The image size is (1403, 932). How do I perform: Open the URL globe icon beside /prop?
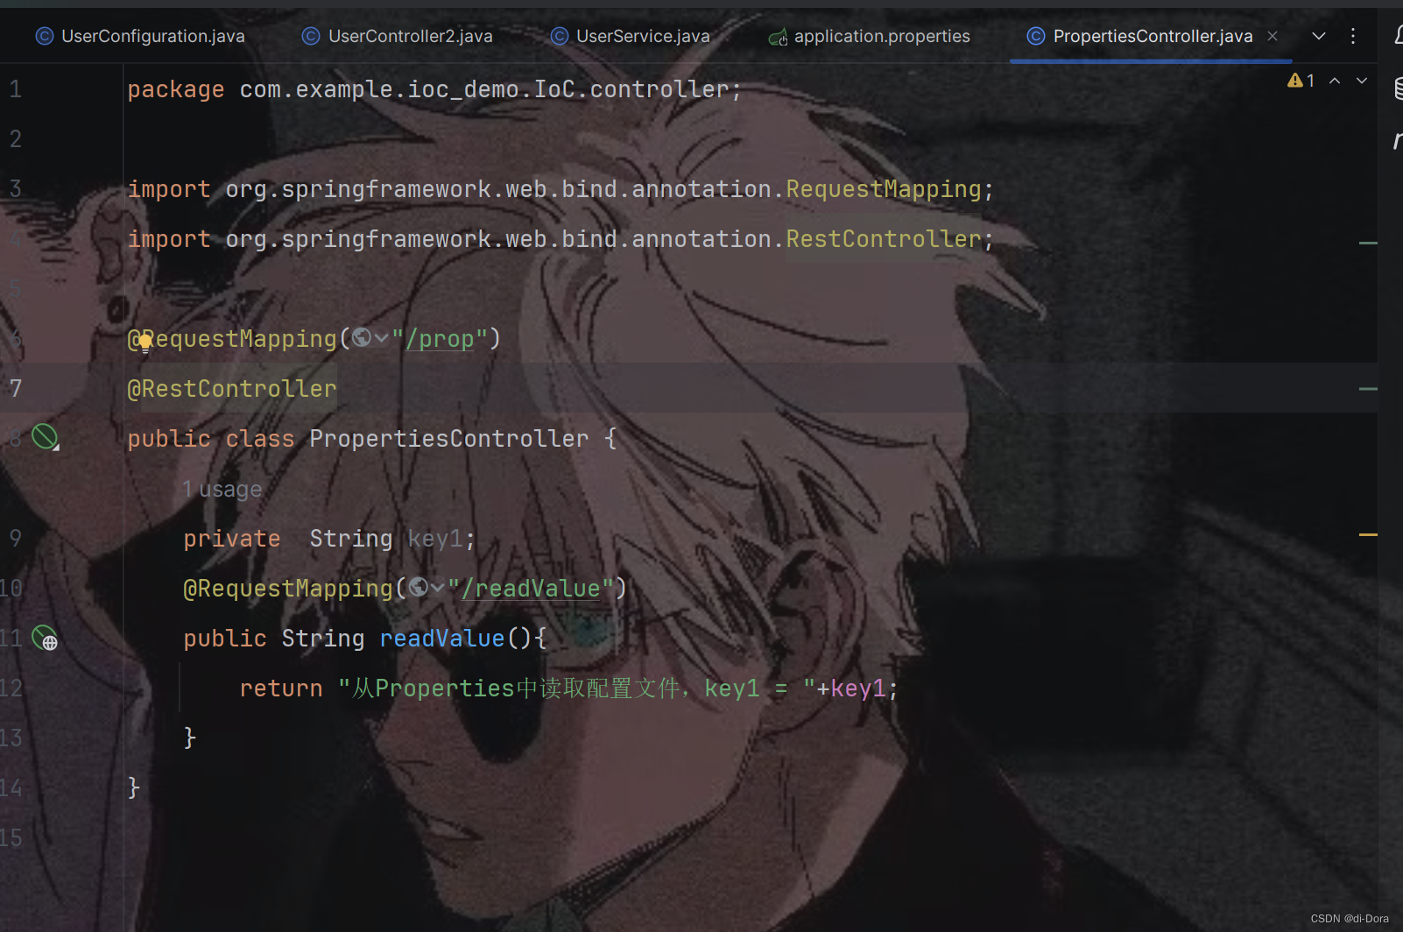pos(361,337)
